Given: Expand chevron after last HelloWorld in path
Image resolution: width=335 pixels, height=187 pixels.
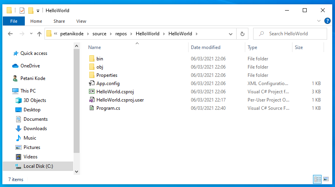Looking at the screenshot, I should click(196, 34).
